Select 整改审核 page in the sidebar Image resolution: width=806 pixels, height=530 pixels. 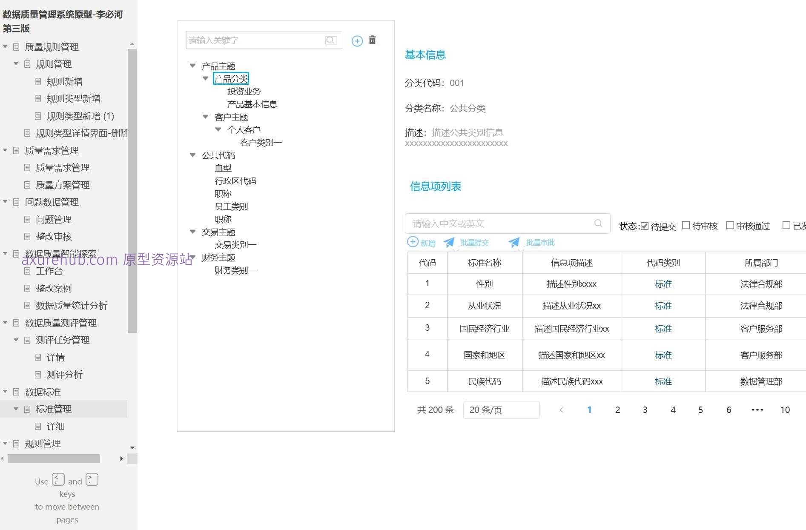click(x=53, y=236)
